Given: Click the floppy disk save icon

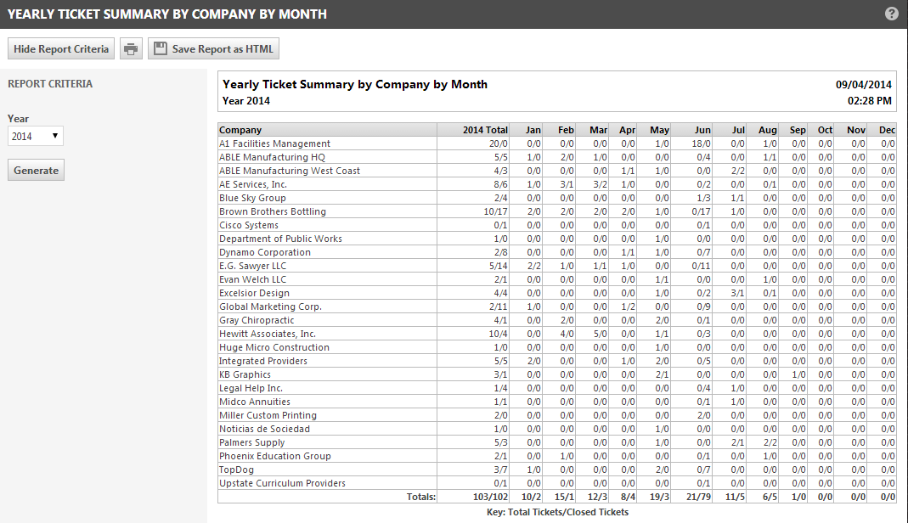Looking at the screenshot, I should tap(161, 49).
